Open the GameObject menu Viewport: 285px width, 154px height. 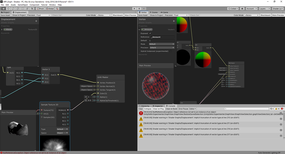pyautogui.click(x=23, y=5)
